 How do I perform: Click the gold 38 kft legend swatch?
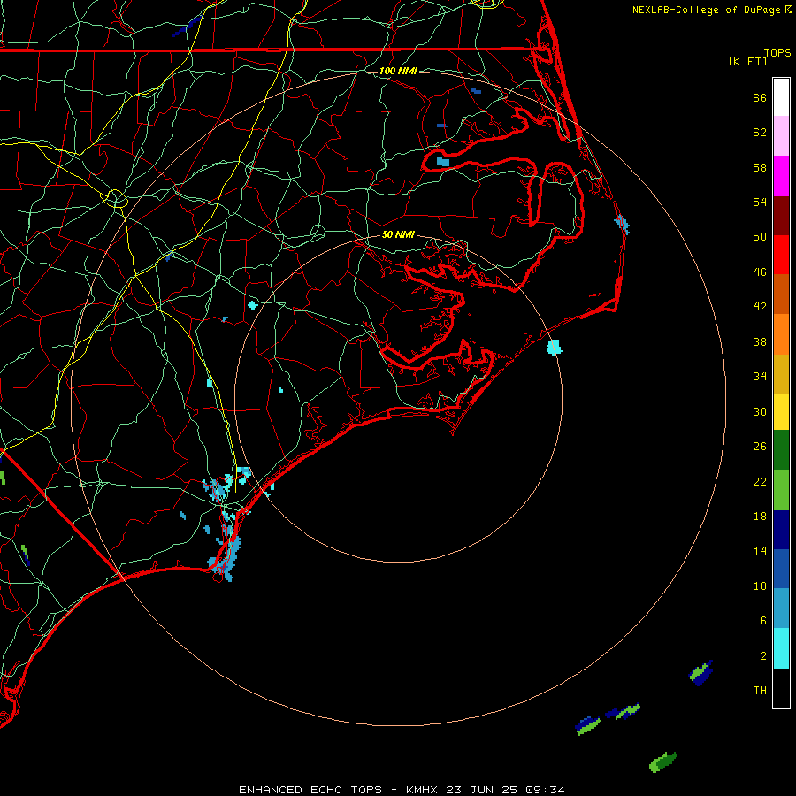[x=781, y=374]
